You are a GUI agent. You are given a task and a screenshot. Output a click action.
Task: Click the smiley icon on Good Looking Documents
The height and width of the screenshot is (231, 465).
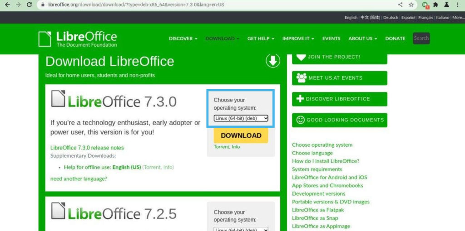301,120
